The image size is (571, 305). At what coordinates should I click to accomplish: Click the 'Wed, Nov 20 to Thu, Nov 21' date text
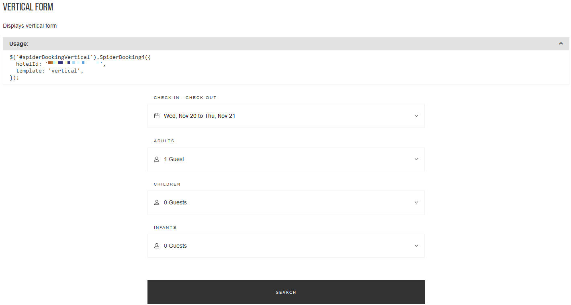tap(199, 116)
